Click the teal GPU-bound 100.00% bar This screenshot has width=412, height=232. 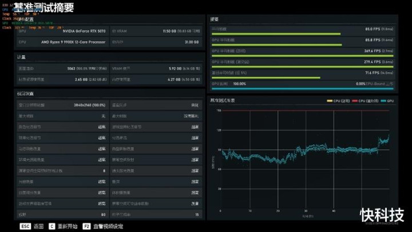[303, 89]
